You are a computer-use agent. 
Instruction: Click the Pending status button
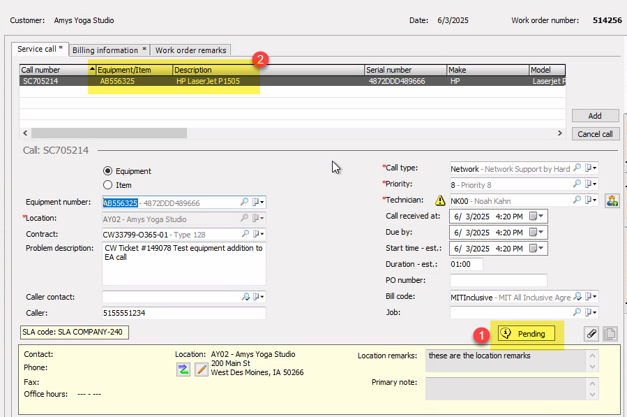pyautogui.click(x=527, y=333)
